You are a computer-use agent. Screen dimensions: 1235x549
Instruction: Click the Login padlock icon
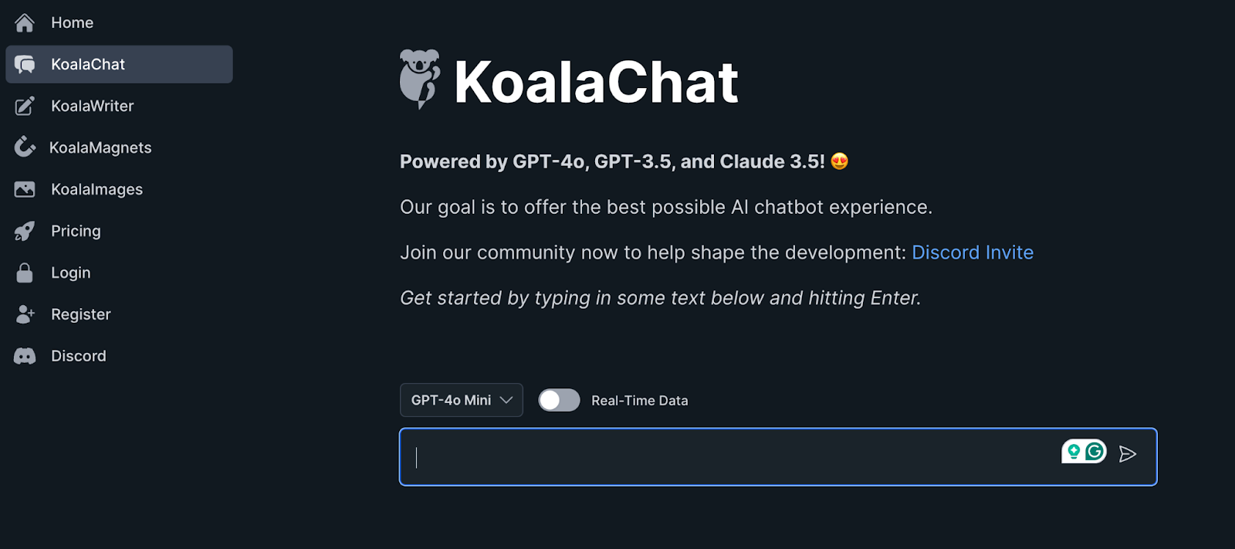(25, 273)
